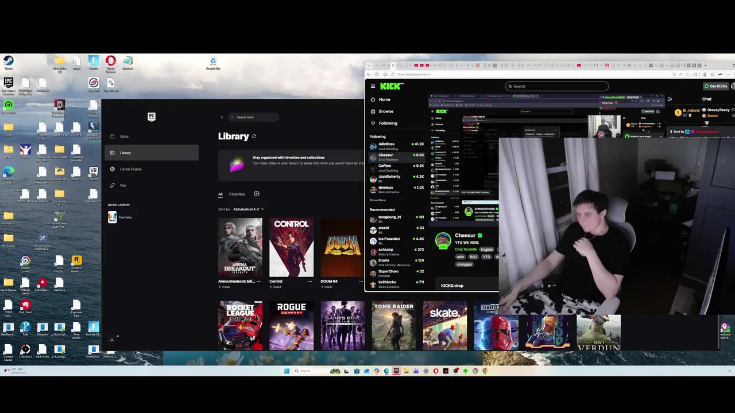Open the Control game tile
Screen dimensions: 735x413
coord(291,248)
